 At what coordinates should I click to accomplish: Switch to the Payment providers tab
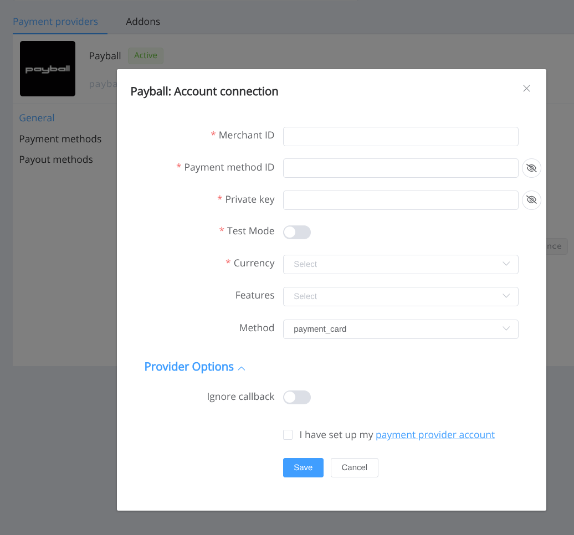(55, 22)
